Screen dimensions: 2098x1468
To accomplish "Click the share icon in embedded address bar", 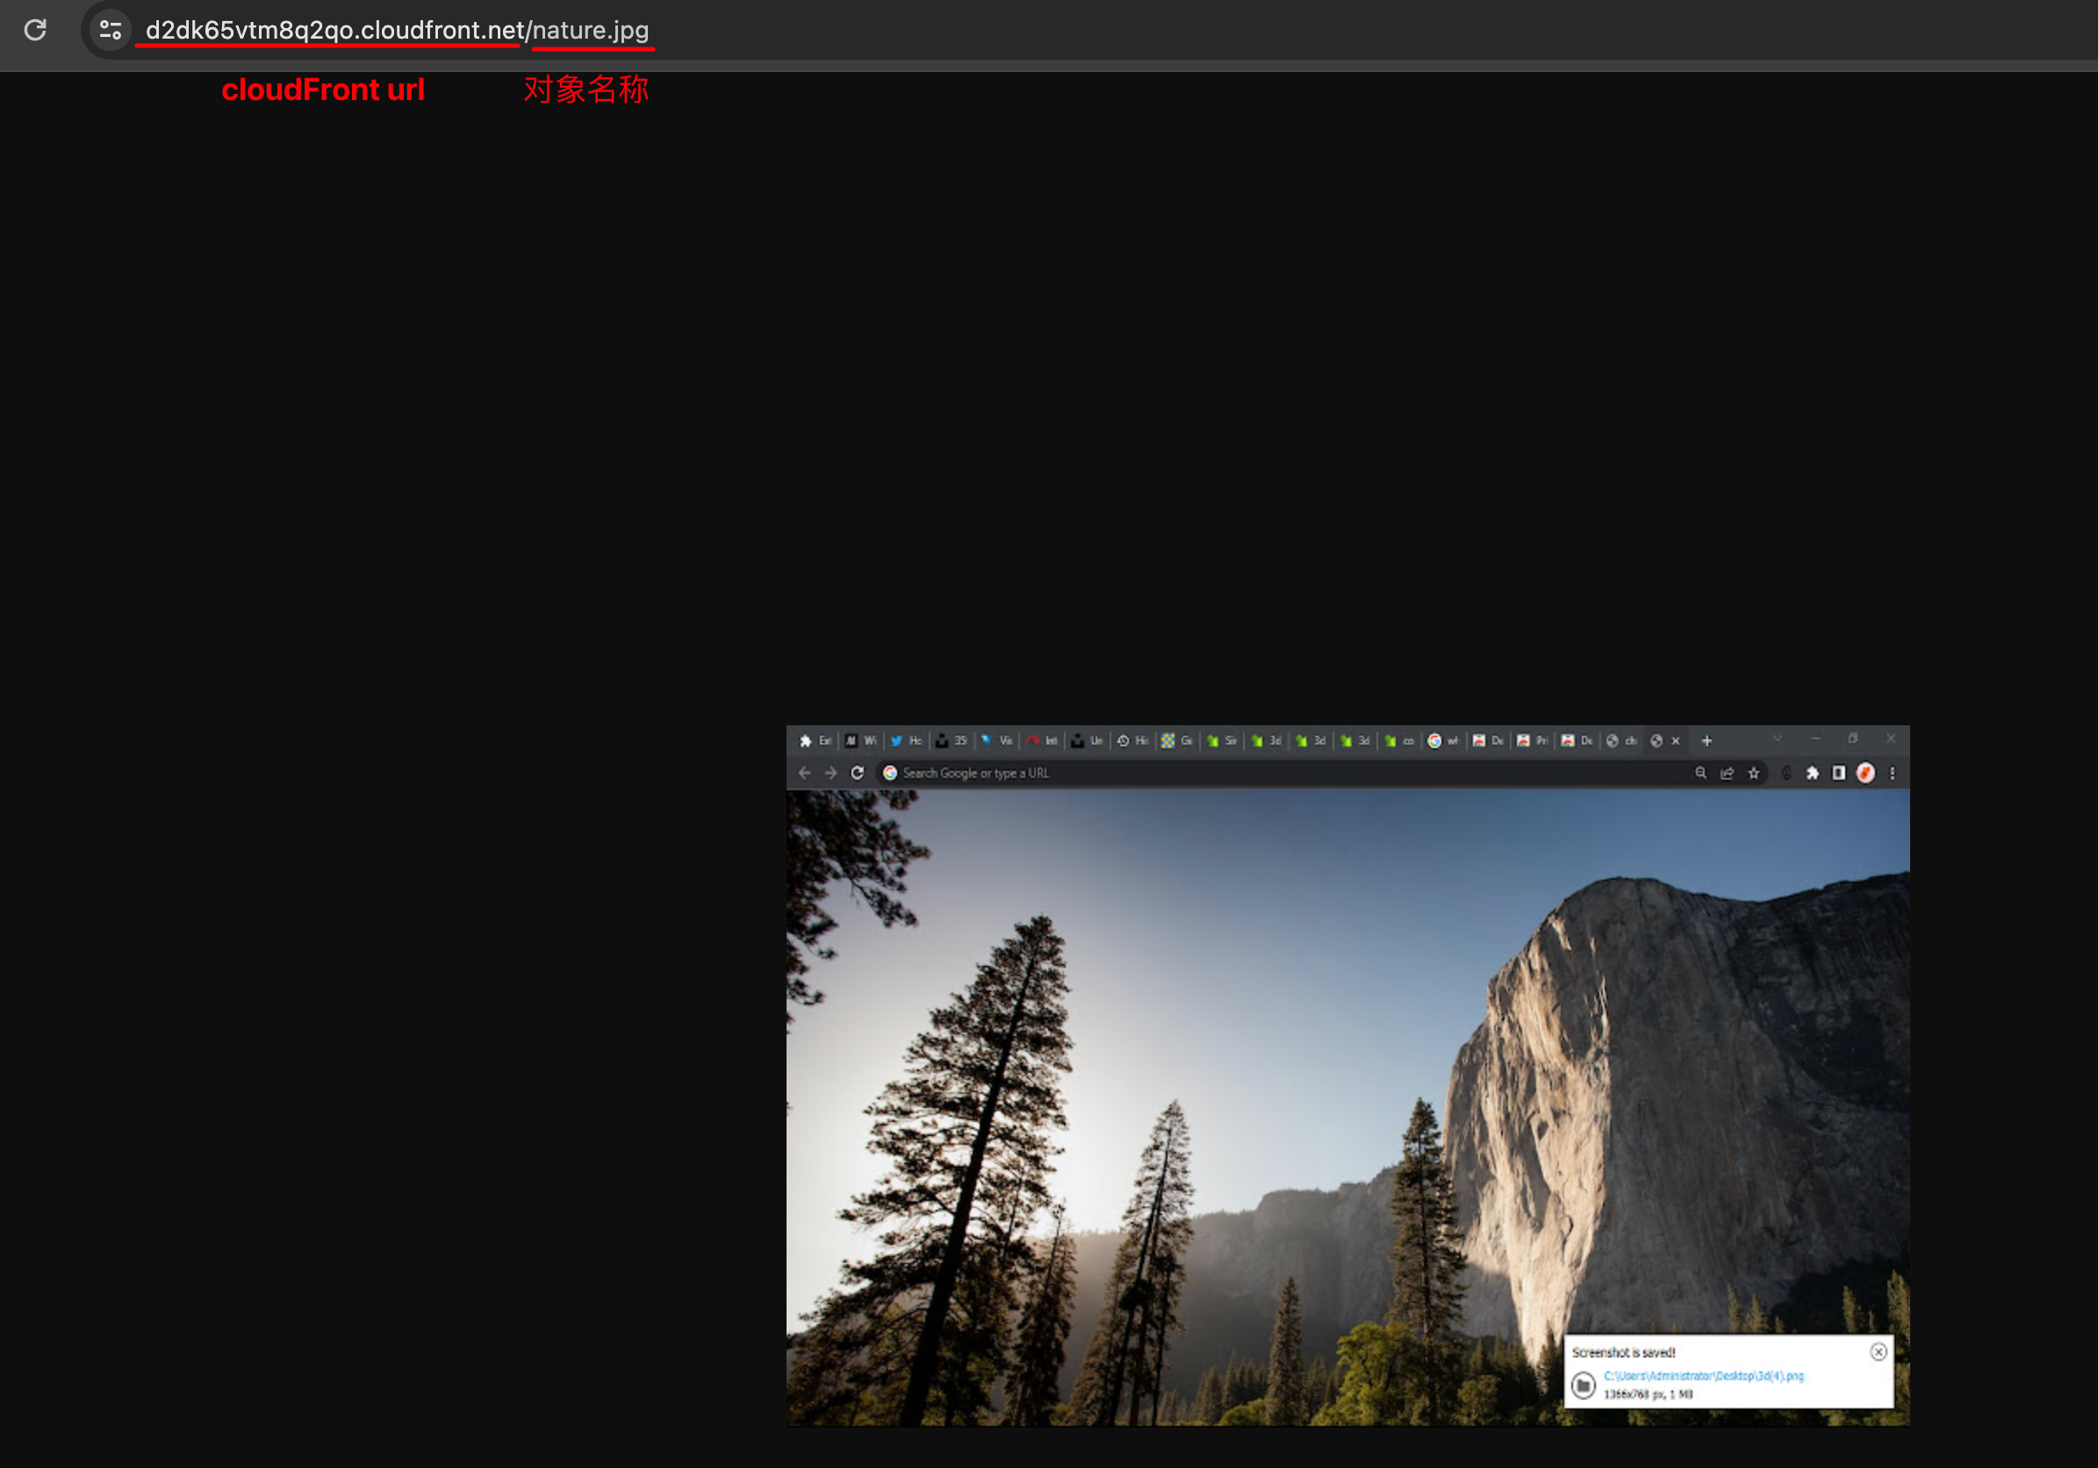I will 1727,773.
